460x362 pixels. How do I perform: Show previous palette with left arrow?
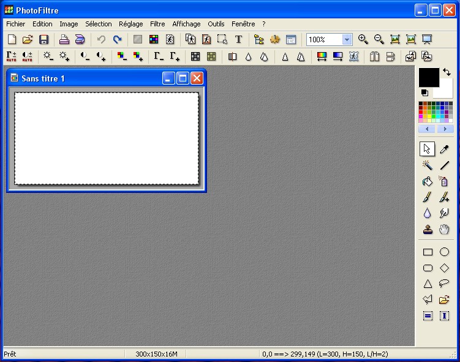pyautogui.click(x=427, y=129)
